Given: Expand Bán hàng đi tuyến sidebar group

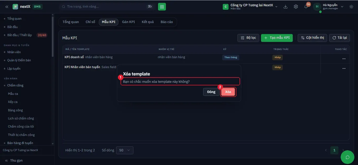Looking at the screenshot, I should (20, 143).
